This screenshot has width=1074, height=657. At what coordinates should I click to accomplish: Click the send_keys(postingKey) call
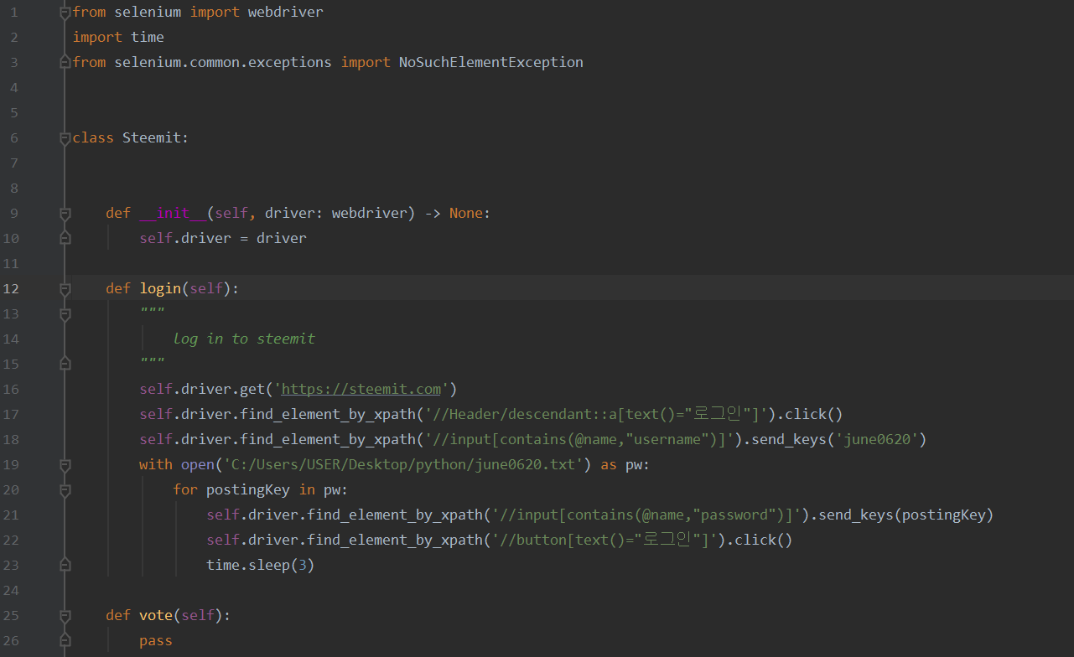coord(905,515)
